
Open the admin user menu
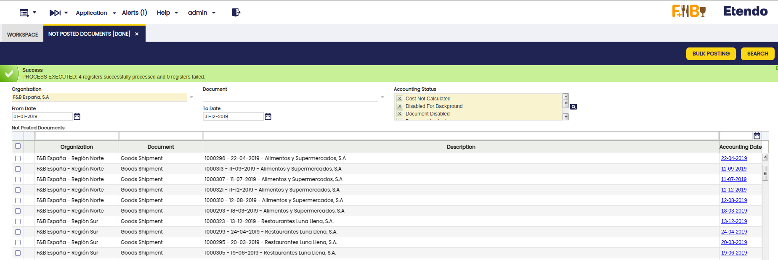tap(202, 13)
